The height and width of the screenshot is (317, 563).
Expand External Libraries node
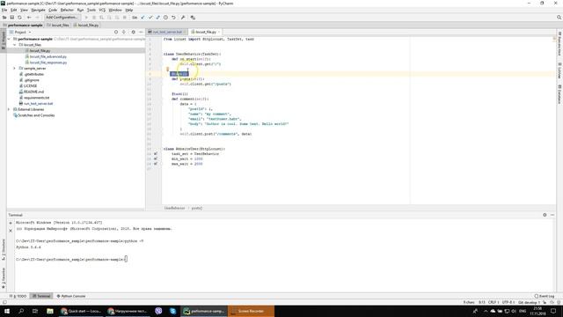[x=9, y=109]
